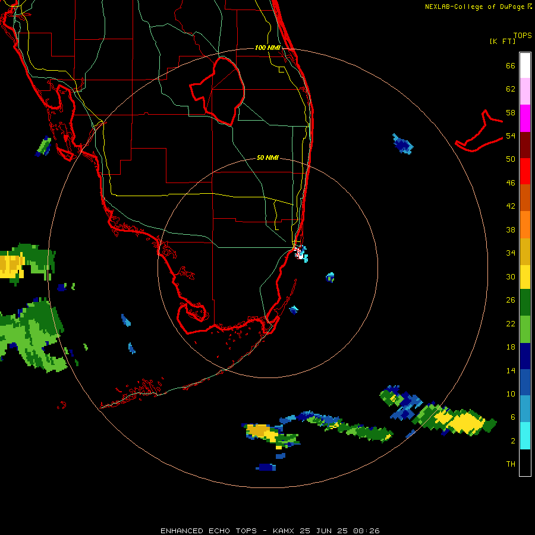This screenshot has height=535, width=535.
Task: Click the 100 NMI range ring label
Action: coord(267,48)
